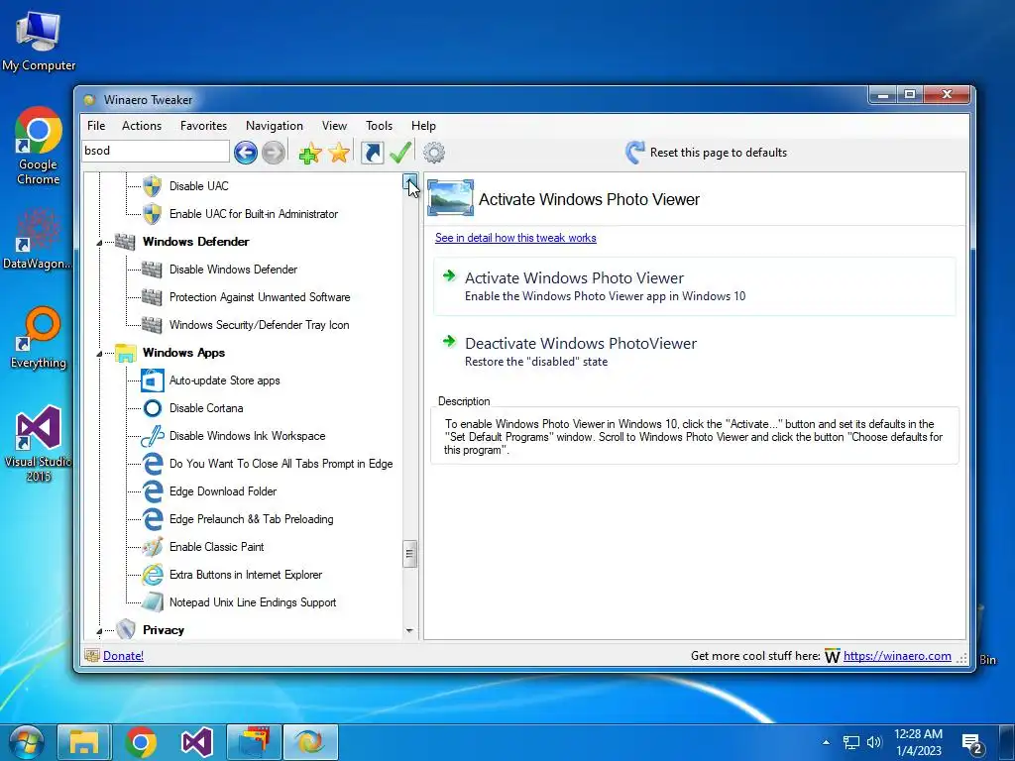Select Disable Windows Ink Workspace entry
Screen dimensions: 1015x761
coord(247,436)
